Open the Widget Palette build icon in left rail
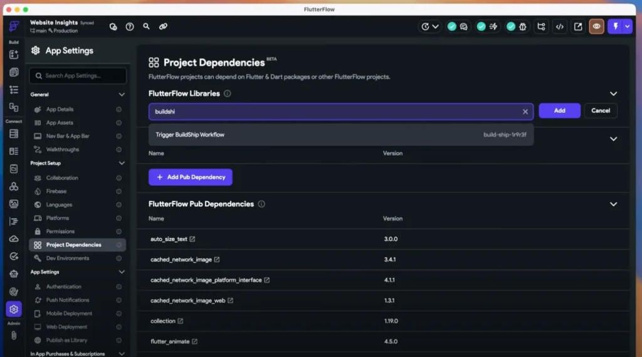 (x=14, y=54)
